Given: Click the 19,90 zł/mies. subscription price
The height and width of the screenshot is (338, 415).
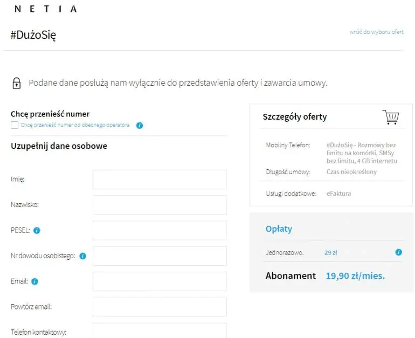Looking at the screenshot, I should click(x=355, y=276).
